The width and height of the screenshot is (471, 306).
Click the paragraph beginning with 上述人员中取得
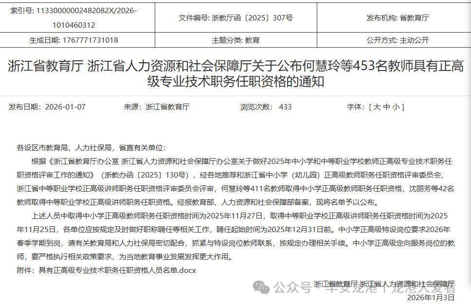[x=235, y=235]
